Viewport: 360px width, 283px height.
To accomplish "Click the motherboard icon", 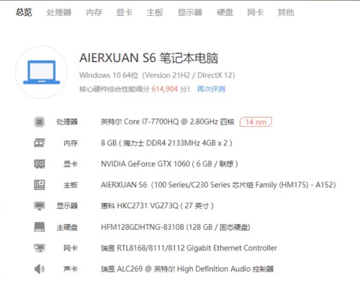I will click(40, 185).
